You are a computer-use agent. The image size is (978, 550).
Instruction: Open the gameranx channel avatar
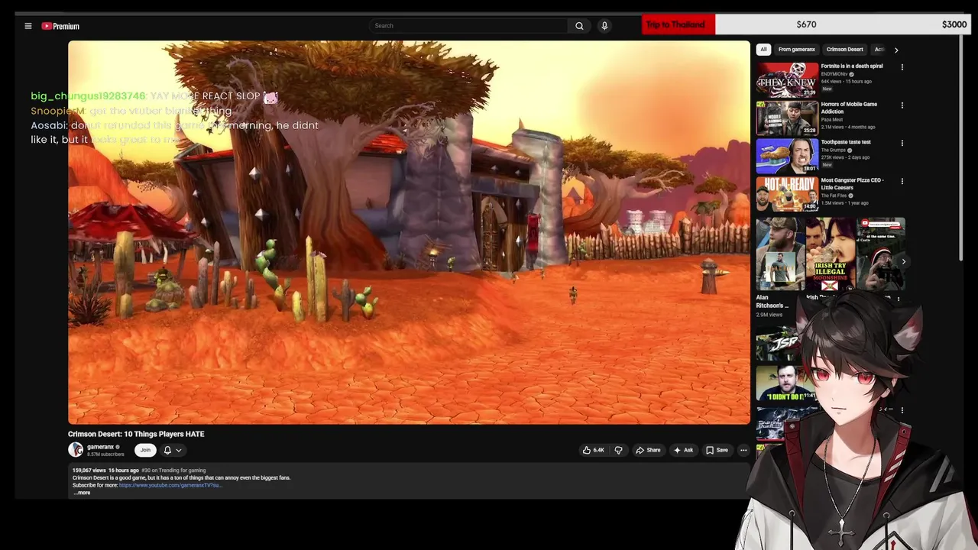click(76, 450)
